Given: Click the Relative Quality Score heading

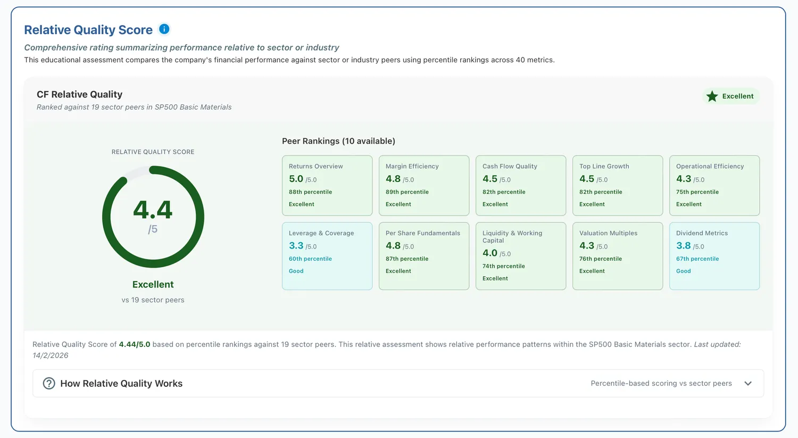Looking at the screenshot, I should click(x=88, y=30).
